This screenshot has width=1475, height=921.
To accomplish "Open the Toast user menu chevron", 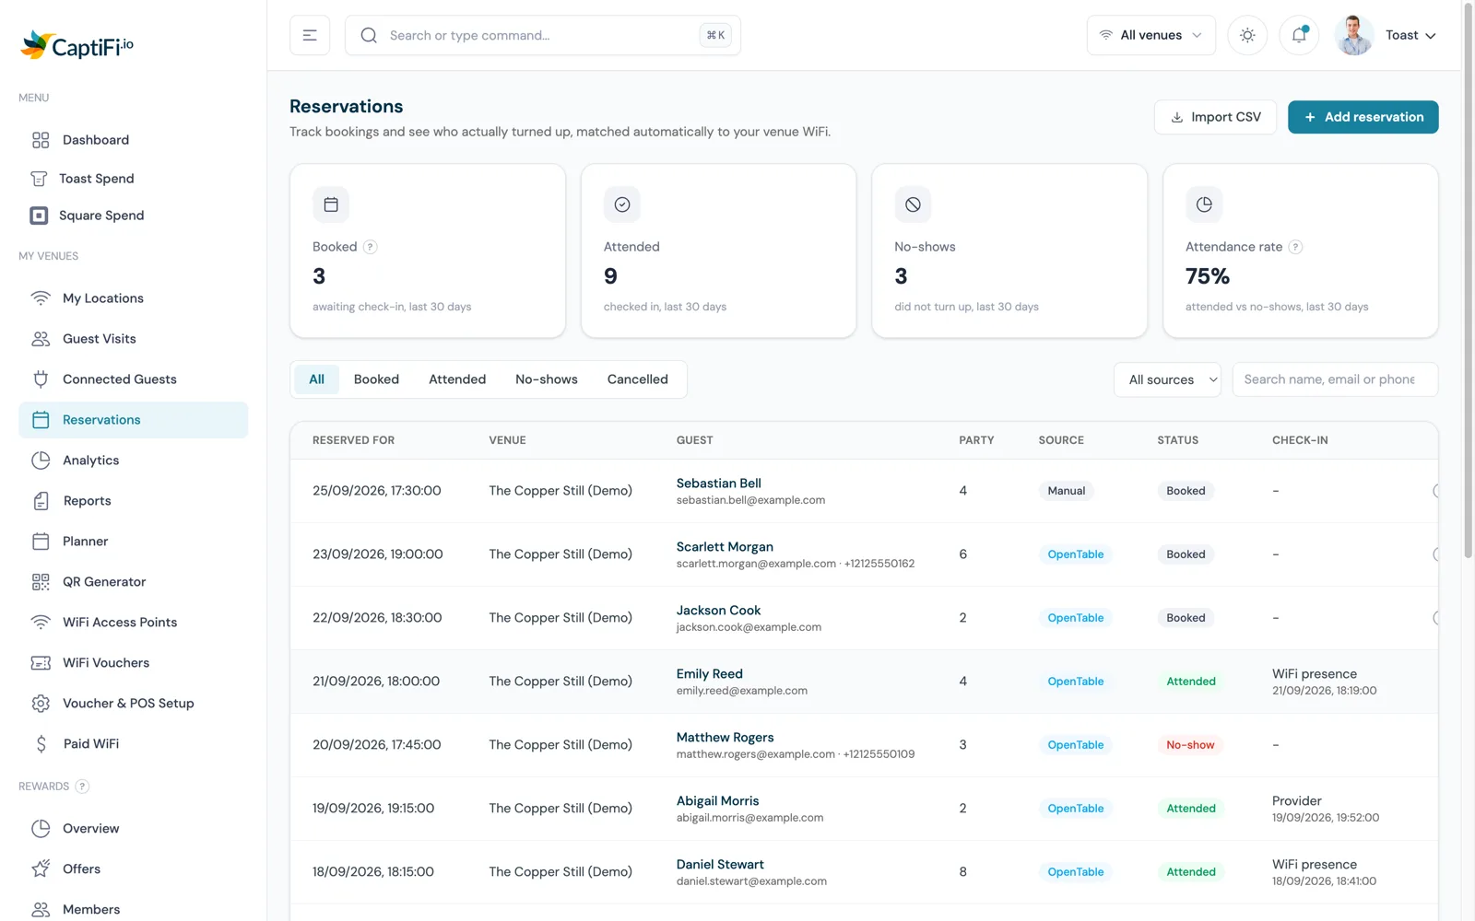I will [1431, 36].
